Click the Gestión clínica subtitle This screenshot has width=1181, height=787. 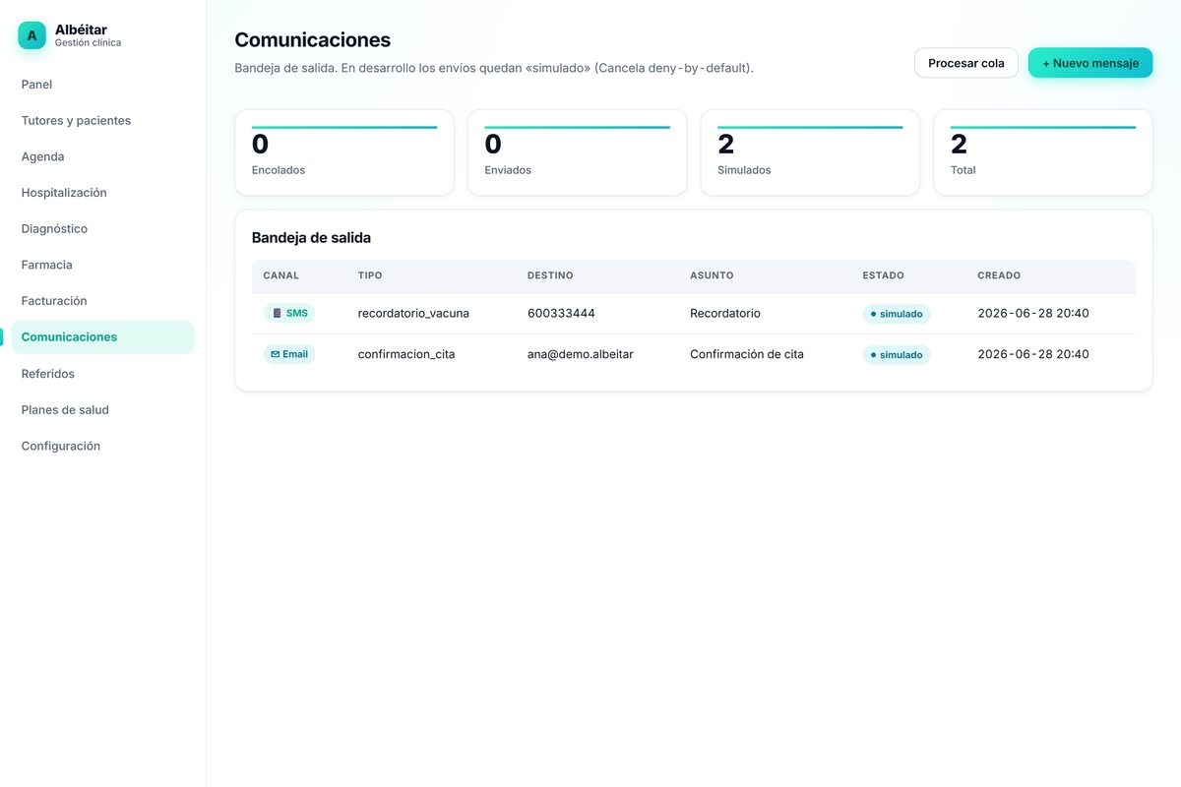(x=89, y=43)
